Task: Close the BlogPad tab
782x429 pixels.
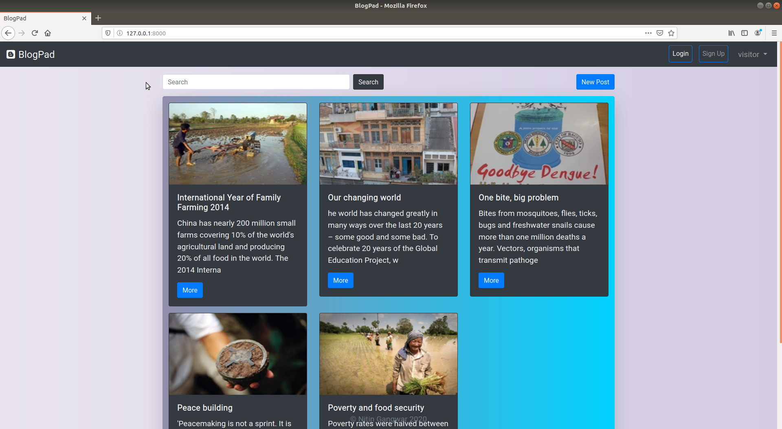Action: point(84,18)
